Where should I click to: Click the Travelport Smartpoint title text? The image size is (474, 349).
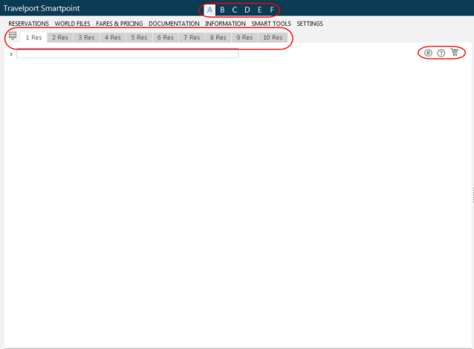(x=42, y=8)
